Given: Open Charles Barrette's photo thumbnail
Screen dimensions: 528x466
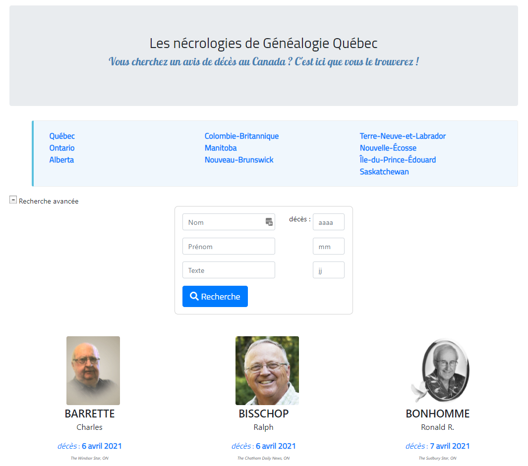Looking at the screenshot, I should (93, 370).
